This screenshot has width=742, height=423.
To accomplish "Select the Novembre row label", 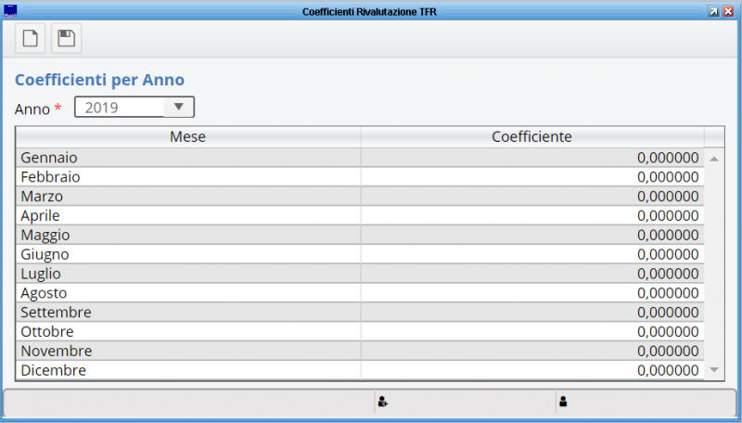I will pos(57,351).
